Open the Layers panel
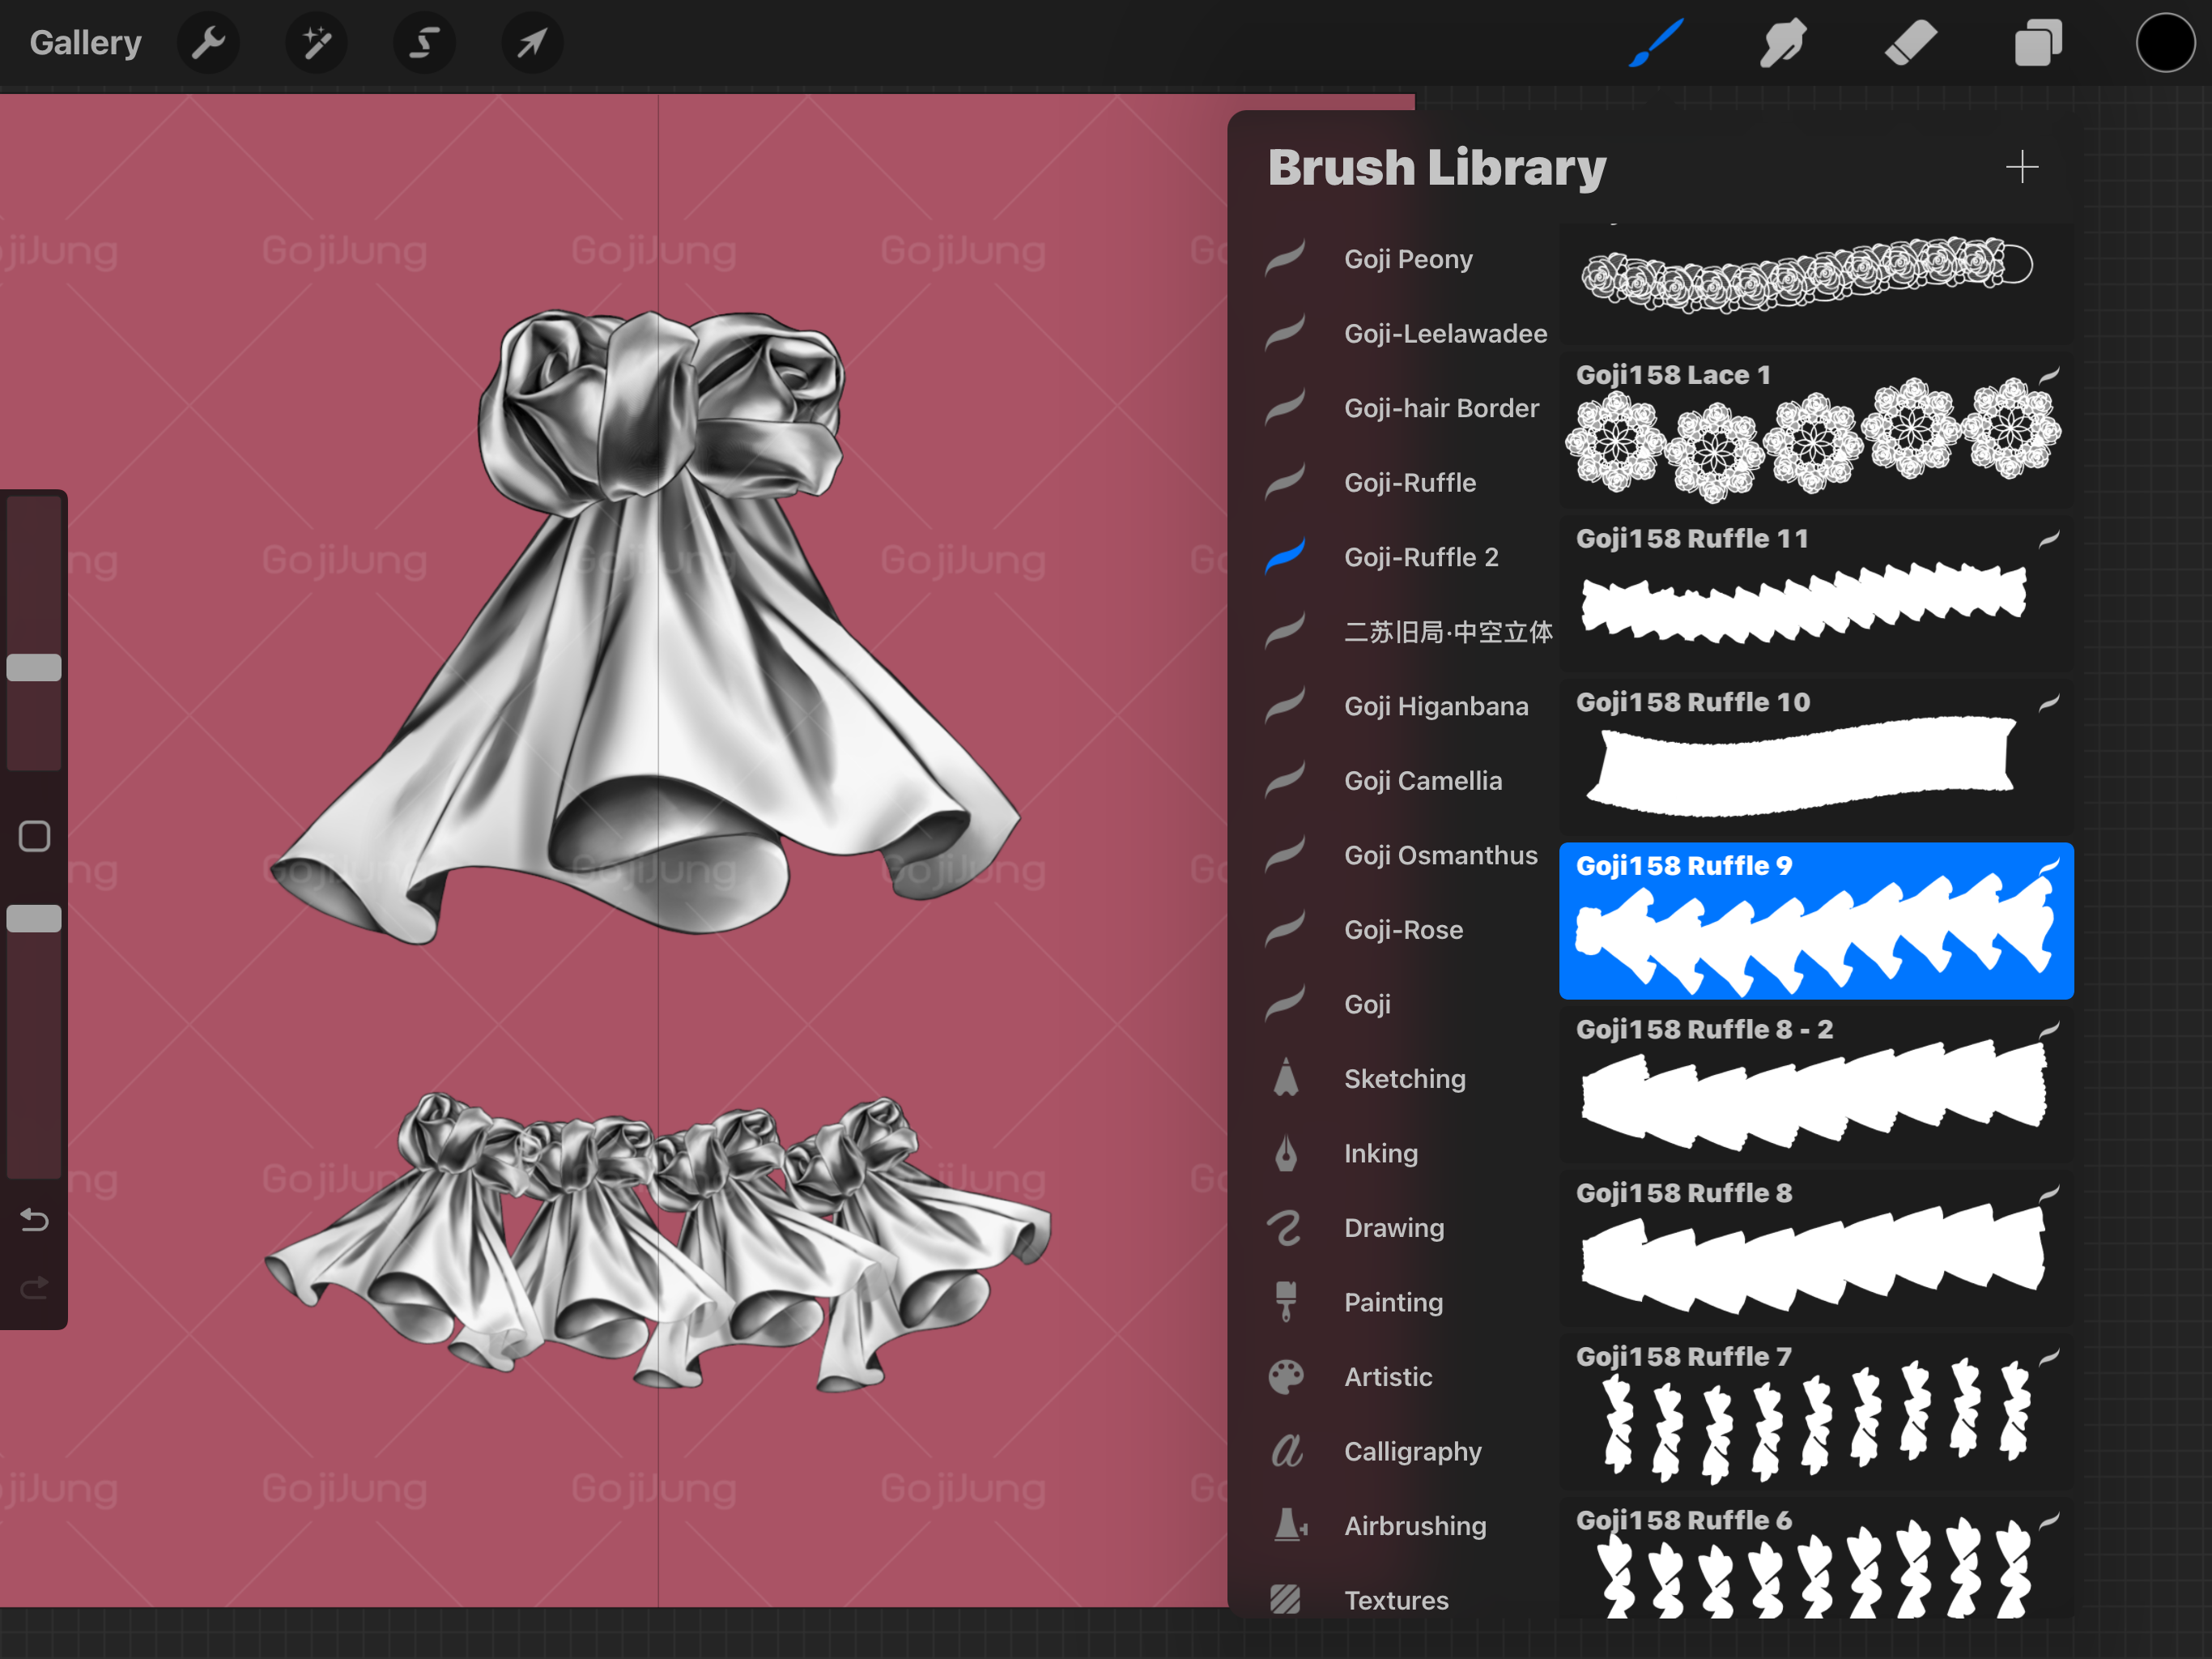Screen dimensions: 2212x1659 click(x=2038, y=43)
